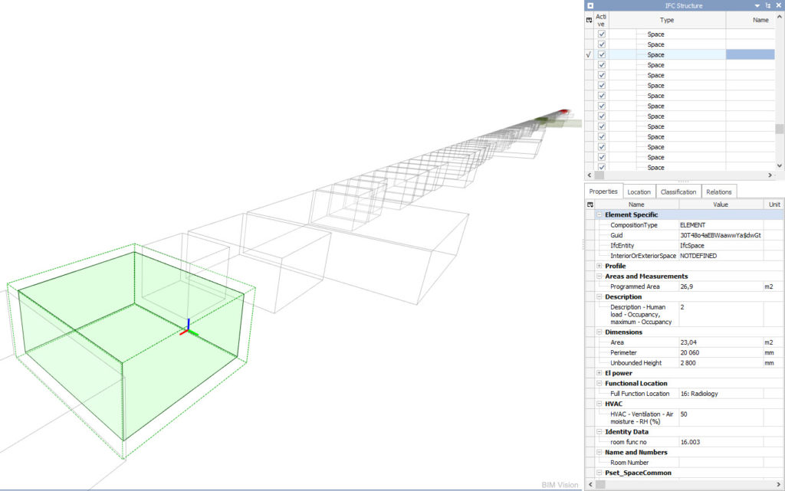
Task: Collapse the Element Specific property group
Action: coord(599,214)
